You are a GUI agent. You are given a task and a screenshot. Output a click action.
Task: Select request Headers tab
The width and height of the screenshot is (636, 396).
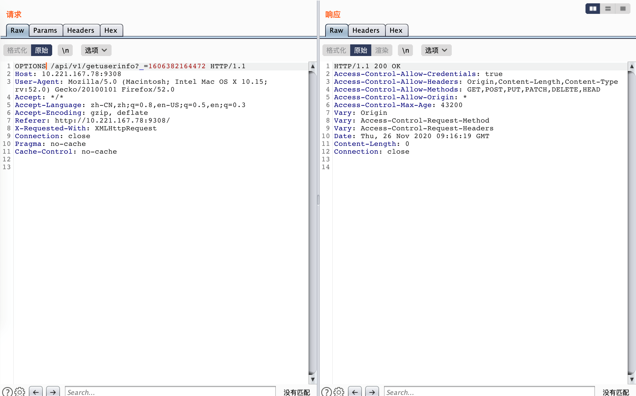click(x=81, y=30)
